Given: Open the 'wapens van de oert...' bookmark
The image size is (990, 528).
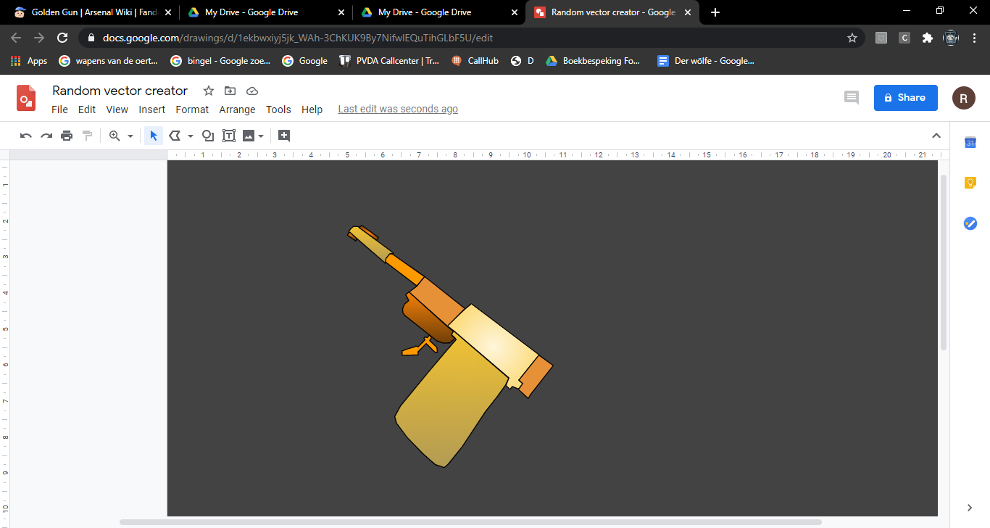Looking at the screenshot, I should (109, 61).
